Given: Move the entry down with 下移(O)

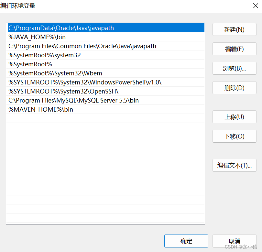Looking at the screenshot, I should pos(234,136).
